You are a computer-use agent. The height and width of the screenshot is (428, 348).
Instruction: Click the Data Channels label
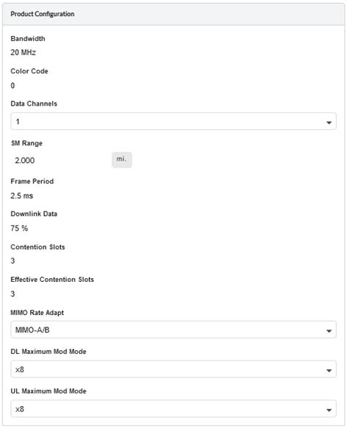pos(34,104)
